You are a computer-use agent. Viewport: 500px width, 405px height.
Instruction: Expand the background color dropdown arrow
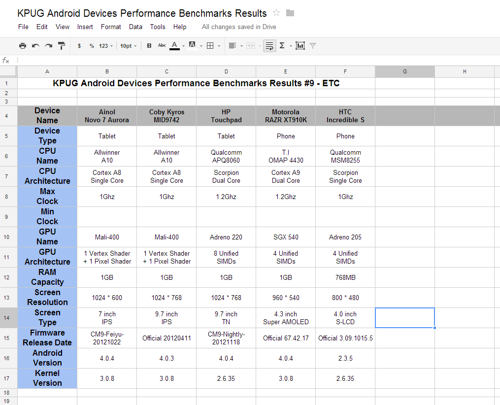(201, 46)
